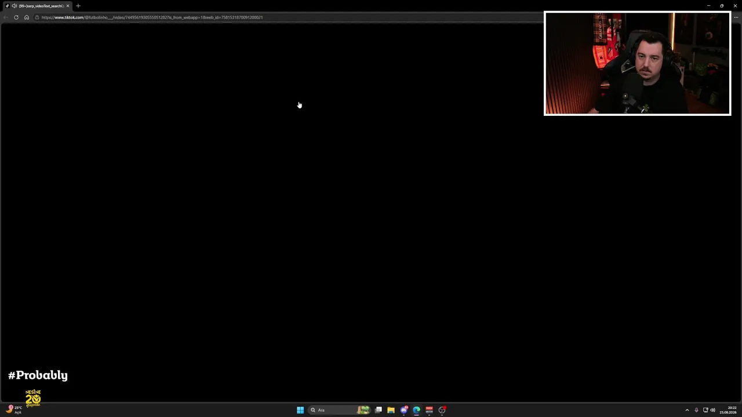The width and height of the screenshot is (742, 417).
Task: Click the taskbar Ara search box
Action: click(x=340, y=410)
